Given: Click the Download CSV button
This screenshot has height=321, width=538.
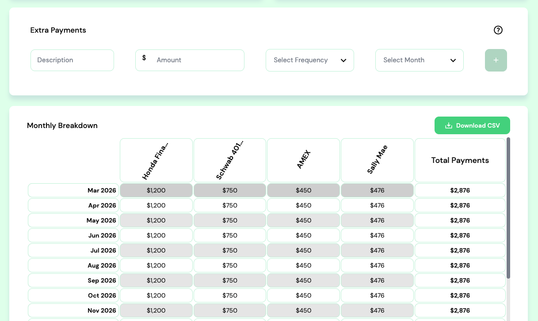Looking at the screenshot, I should click(x=472, y=125).
